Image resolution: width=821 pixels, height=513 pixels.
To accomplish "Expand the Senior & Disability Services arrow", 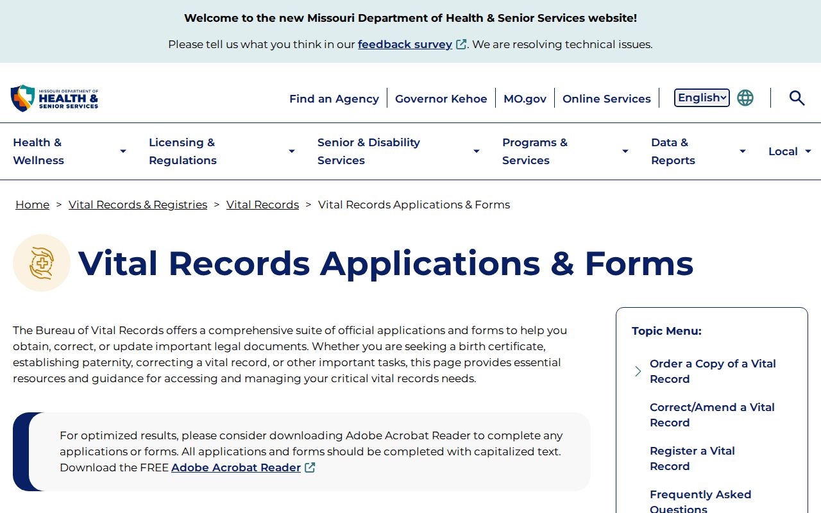I will [477, 151].
